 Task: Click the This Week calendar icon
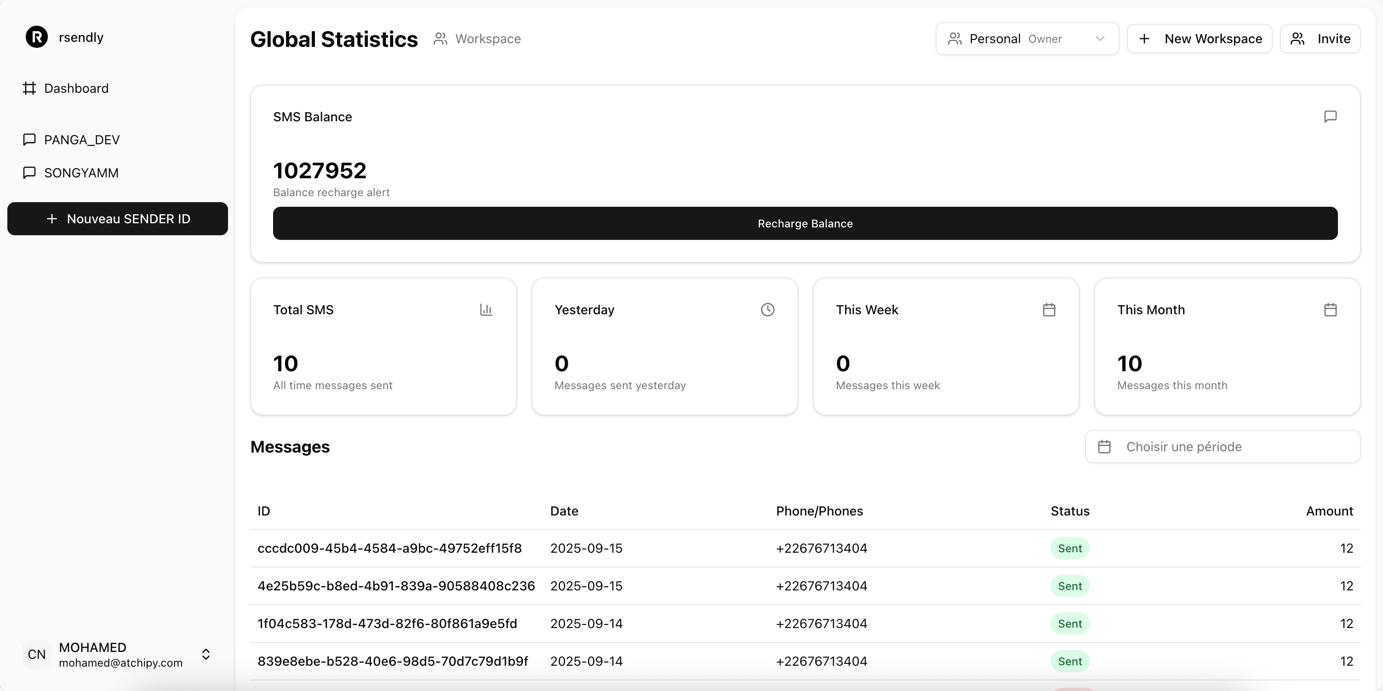click(x=1049, y=310)
